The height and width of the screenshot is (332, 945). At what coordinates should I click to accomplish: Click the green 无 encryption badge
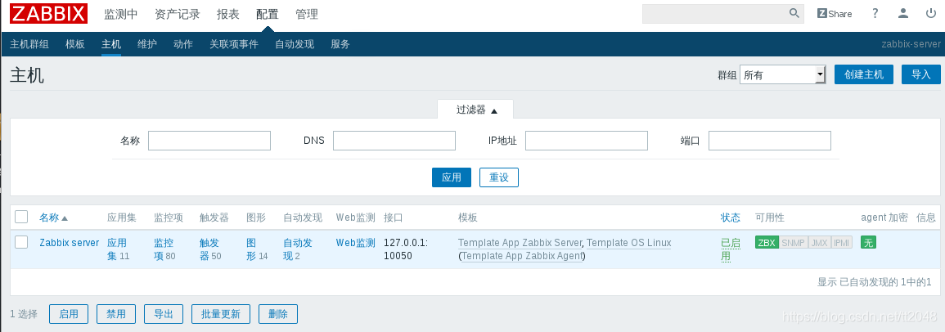coord(868,243)
